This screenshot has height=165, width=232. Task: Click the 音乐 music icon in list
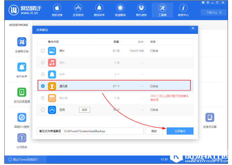pyautogui.click(x=52, y=63)
